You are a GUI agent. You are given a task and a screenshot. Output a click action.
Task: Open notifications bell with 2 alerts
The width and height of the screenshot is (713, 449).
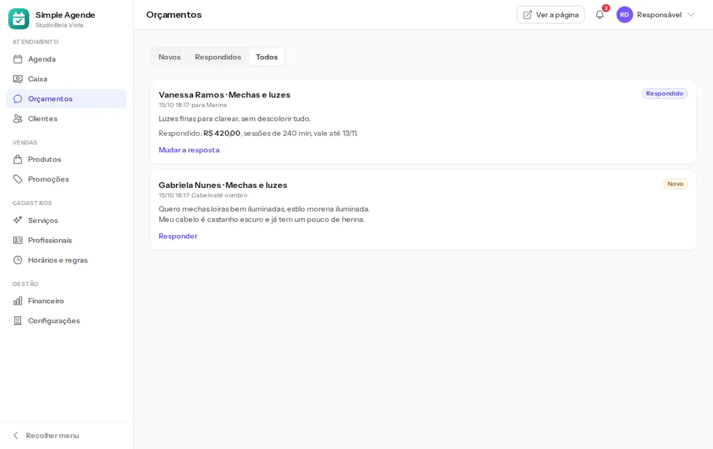600,15
